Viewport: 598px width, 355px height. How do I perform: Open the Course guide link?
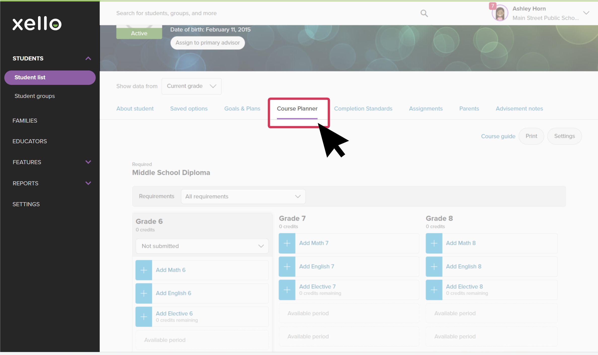pyautogui.click(x=498, y=136)
